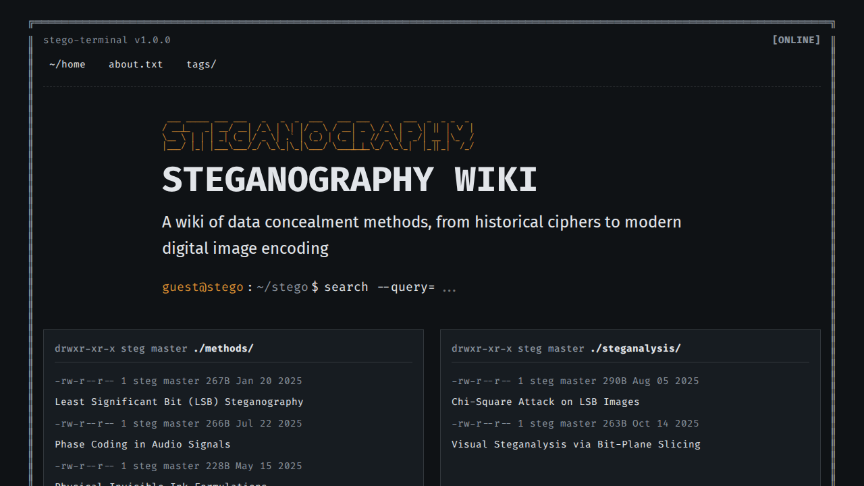
Task: Click the file row dated Jan 20 2025
Action: click(178, 381)
